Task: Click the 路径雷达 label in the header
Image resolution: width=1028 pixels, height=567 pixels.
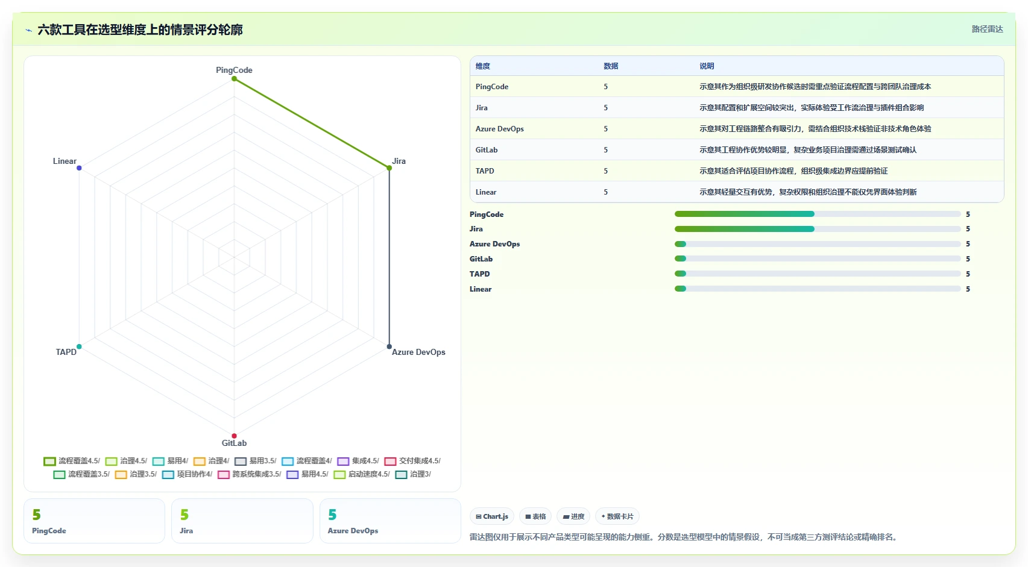Action: 987,29
